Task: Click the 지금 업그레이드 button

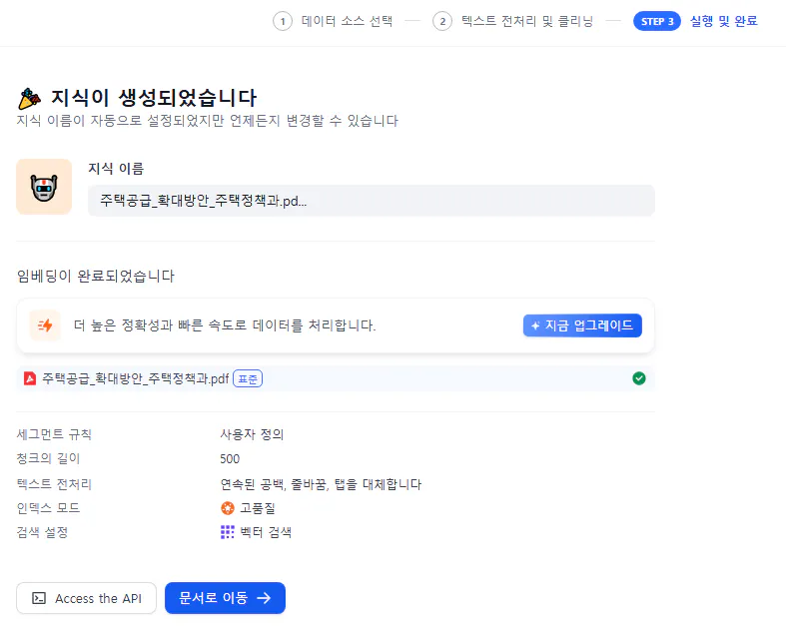Action: (x=582, y=325)
